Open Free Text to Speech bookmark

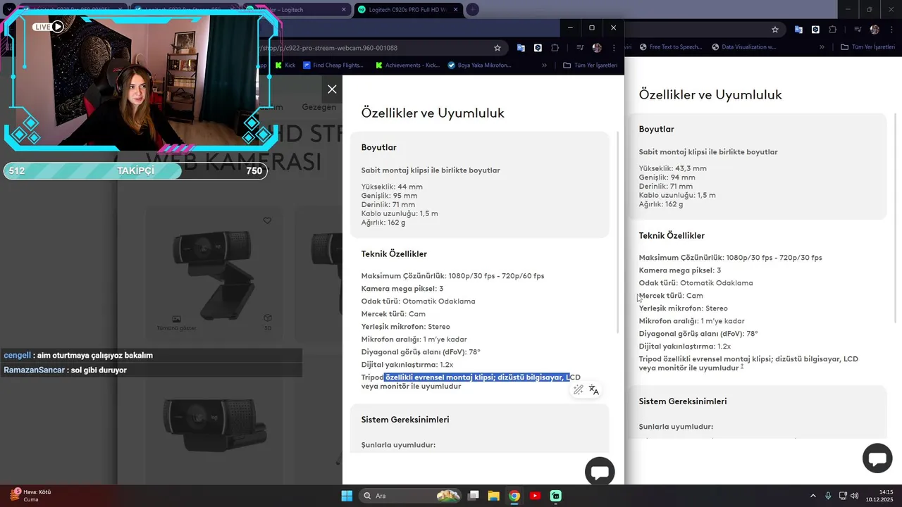[670, 47]
